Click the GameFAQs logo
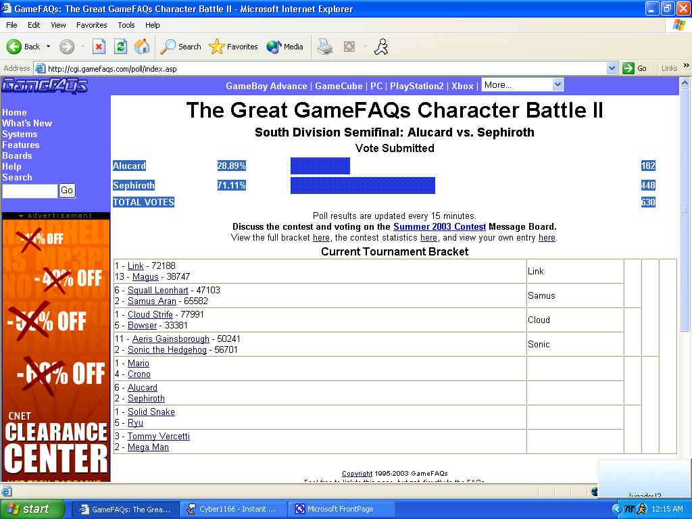 (45, 86)
